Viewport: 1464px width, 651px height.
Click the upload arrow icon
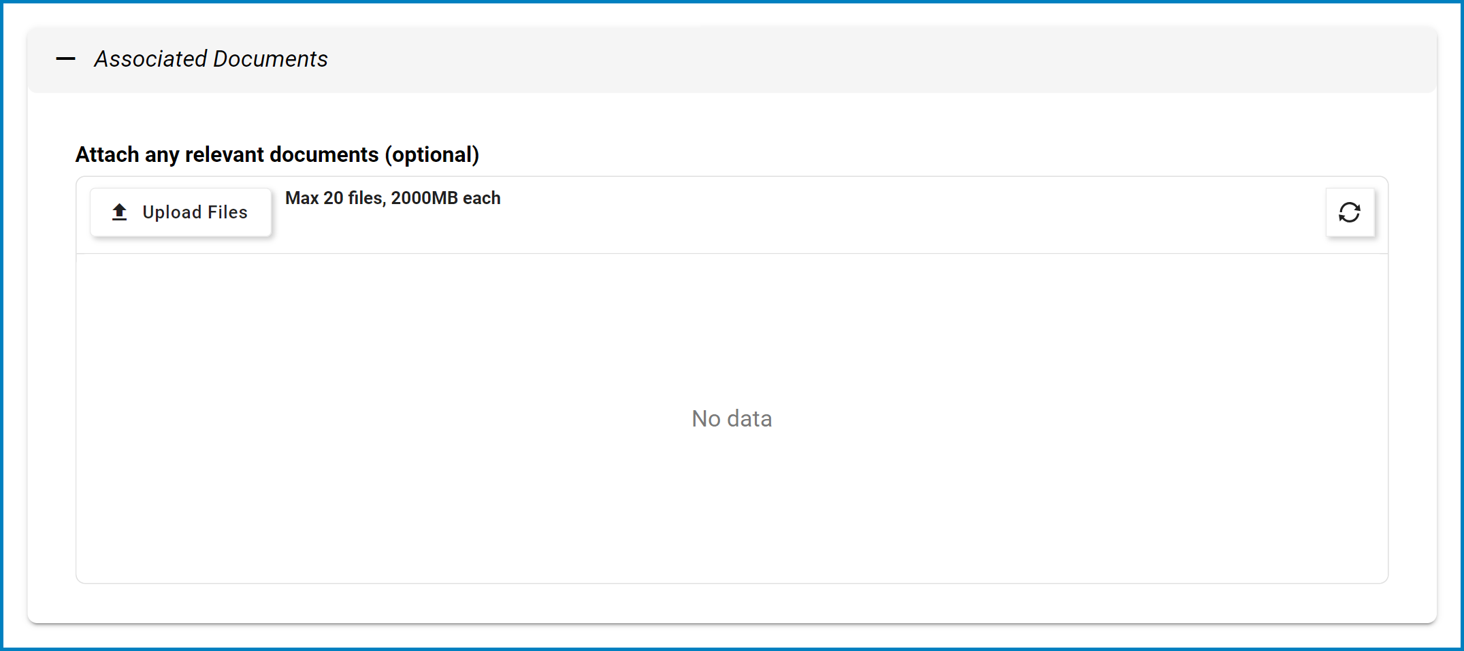click(x=120, y=212)
